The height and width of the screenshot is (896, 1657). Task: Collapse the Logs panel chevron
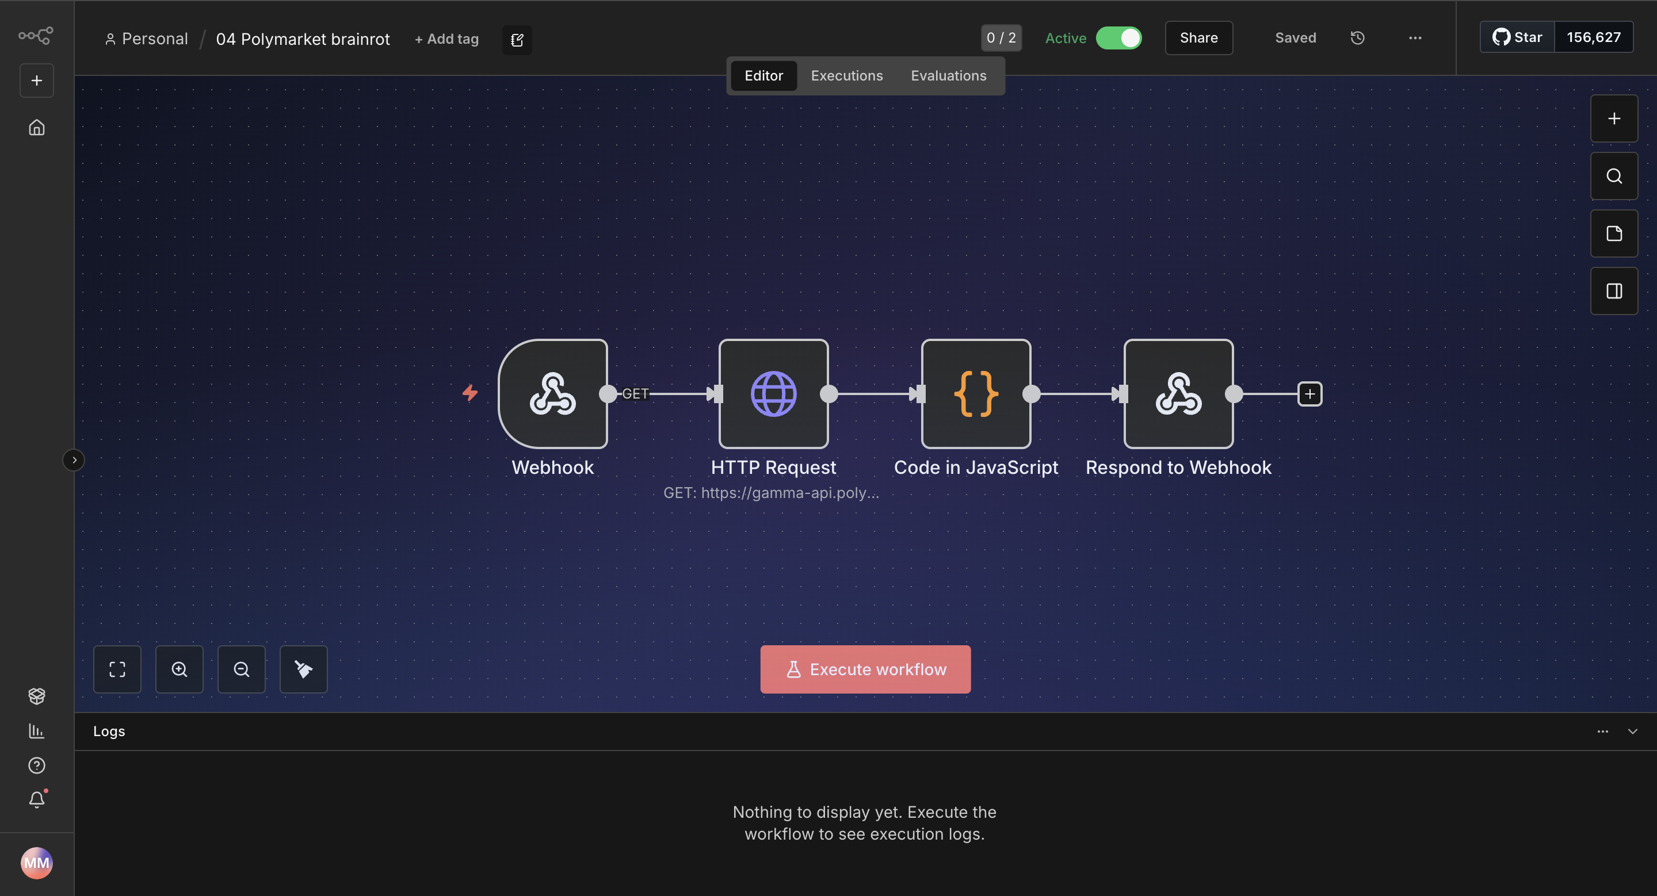click(1633, 732)
